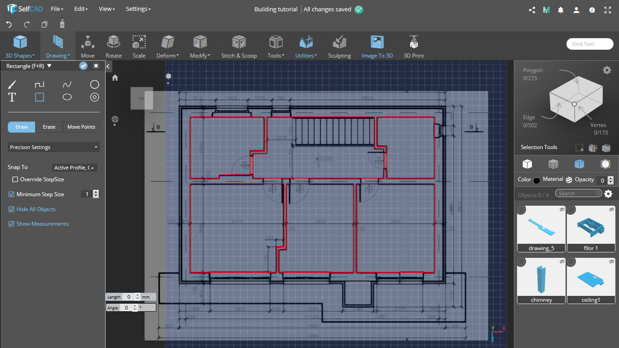This screenshot has height=348, width=619.
Task: Click the Delete trash icon
Action: (x=63, y=24)
